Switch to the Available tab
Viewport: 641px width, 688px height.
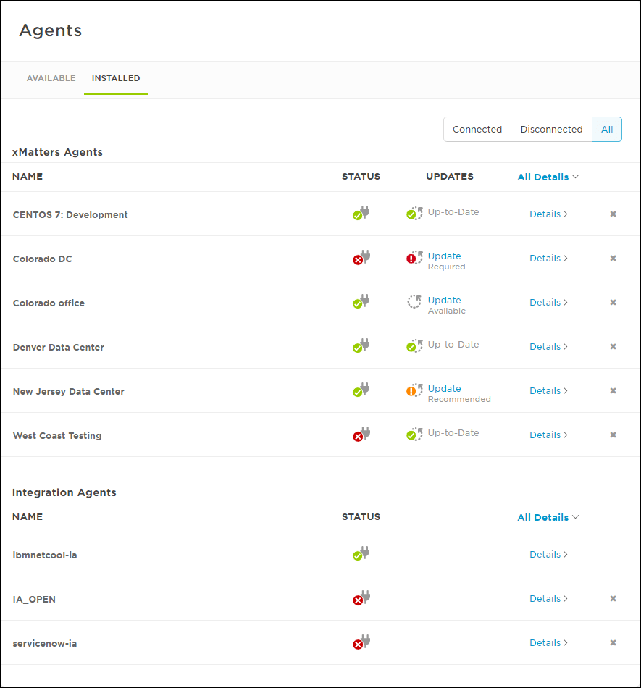[51, 78]
